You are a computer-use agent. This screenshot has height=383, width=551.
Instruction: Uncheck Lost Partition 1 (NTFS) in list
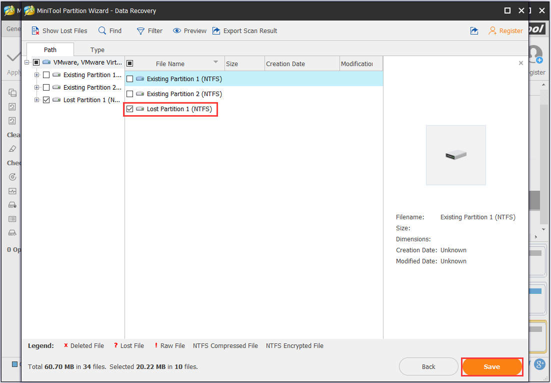click(x=129, y=109)
